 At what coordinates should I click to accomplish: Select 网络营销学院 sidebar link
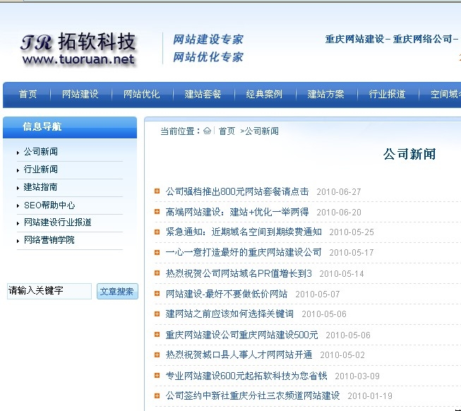click(49, 240)
